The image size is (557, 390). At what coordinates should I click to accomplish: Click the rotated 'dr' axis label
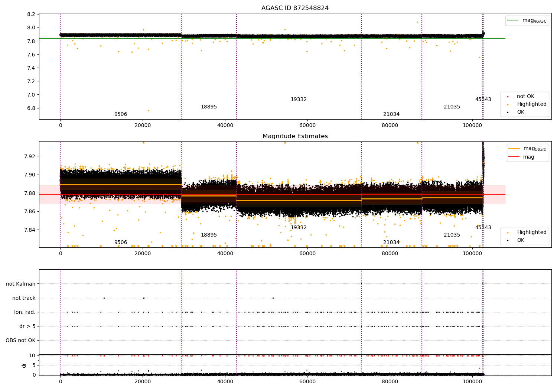tap(24, 365)
